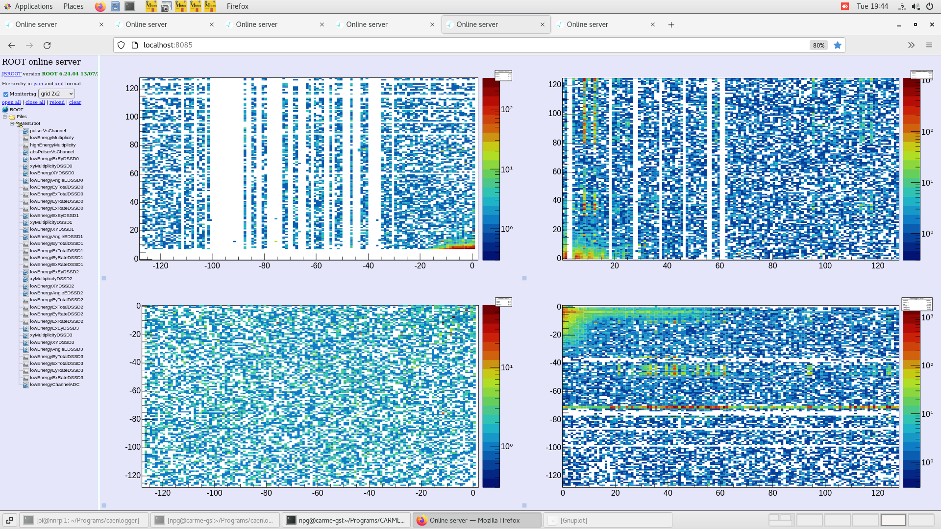Click the top-left plot's color palette bar
Image resolution: width=941 pixels, height=529 pixels.
[491, 169]
